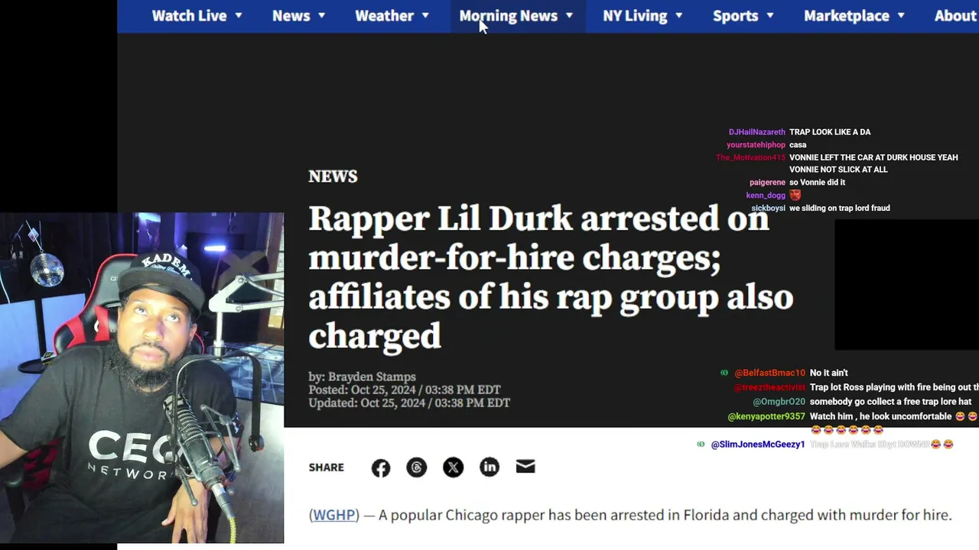Image resolution: width=979 pixels, height=550 pixels.
Task: Click the SHARE label
Action: click(x=327, y=467)
